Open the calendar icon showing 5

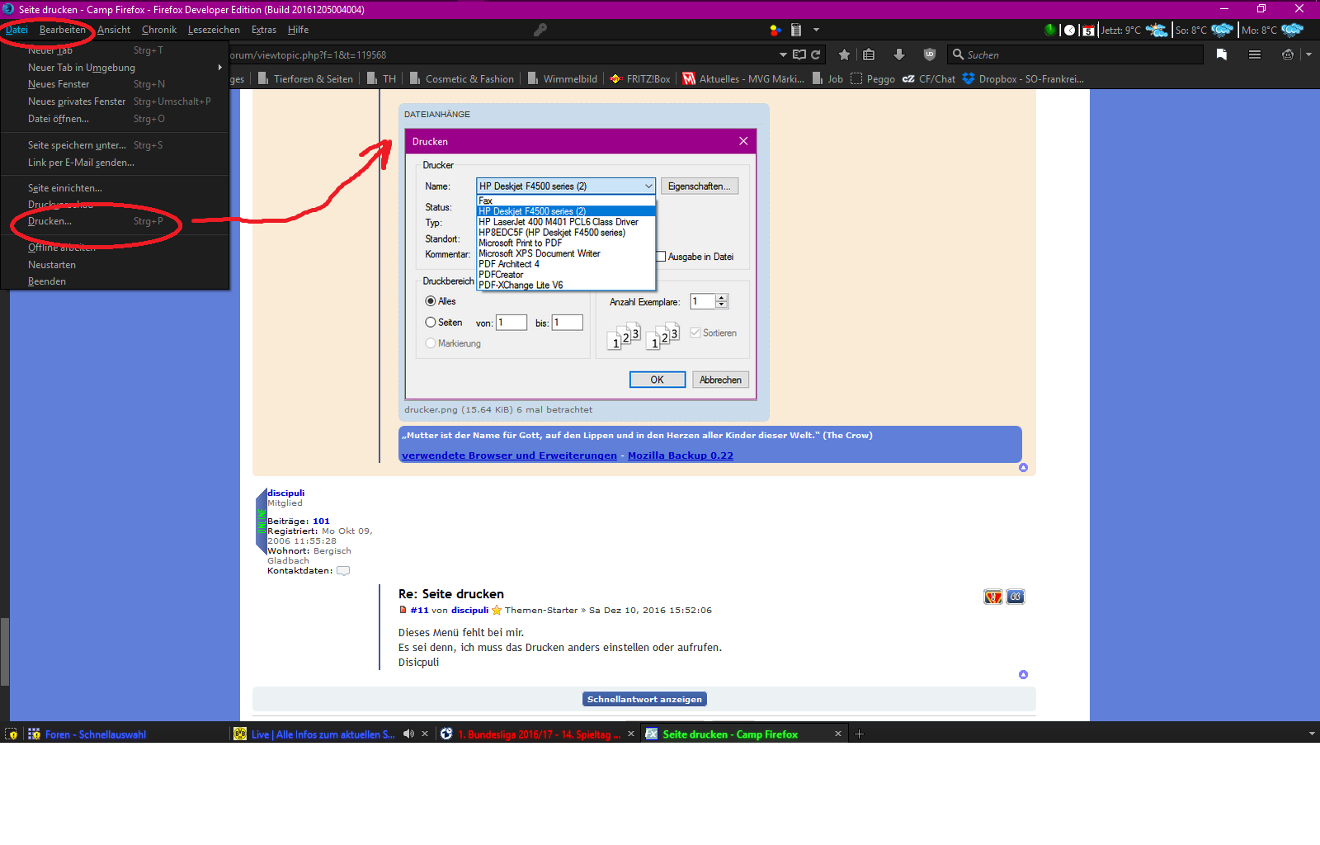tap(1088, 31)
